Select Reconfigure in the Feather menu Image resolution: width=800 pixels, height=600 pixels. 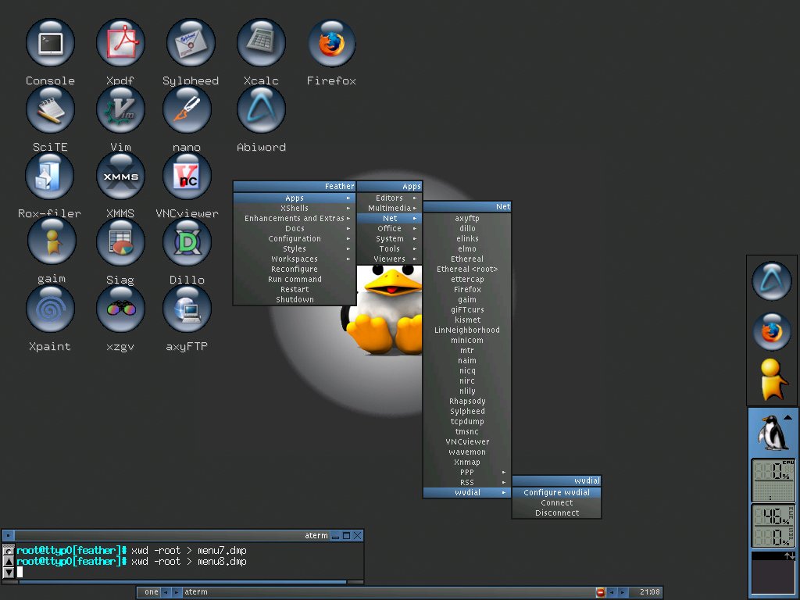pos(295,270)
